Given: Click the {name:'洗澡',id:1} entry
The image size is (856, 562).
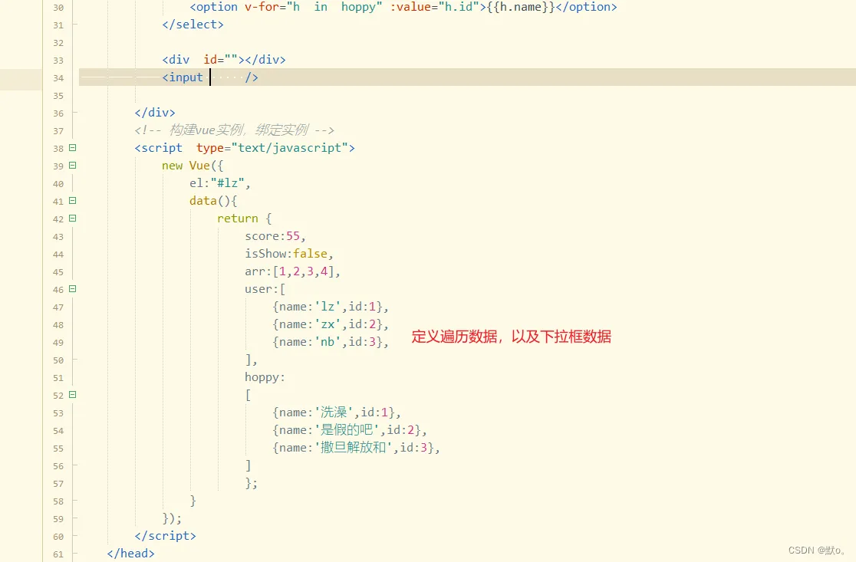Looking at the screenshot, I should [x=336, y=412].
